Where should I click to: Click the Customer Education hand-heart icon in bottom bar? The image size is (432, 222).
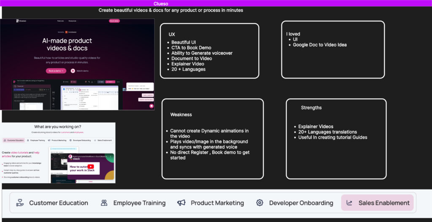coord(20,203)
